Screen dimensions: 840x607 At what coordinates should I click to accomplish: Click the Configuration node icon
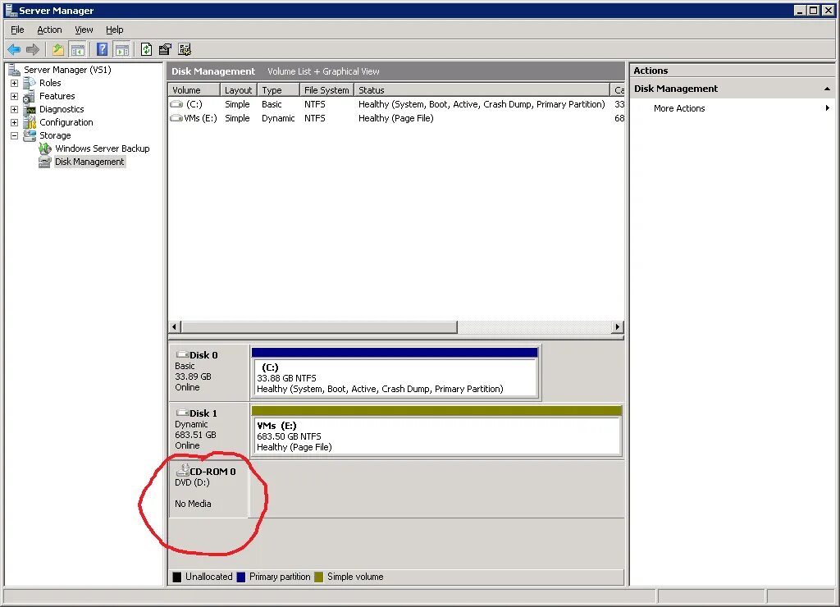coord(30,123)
